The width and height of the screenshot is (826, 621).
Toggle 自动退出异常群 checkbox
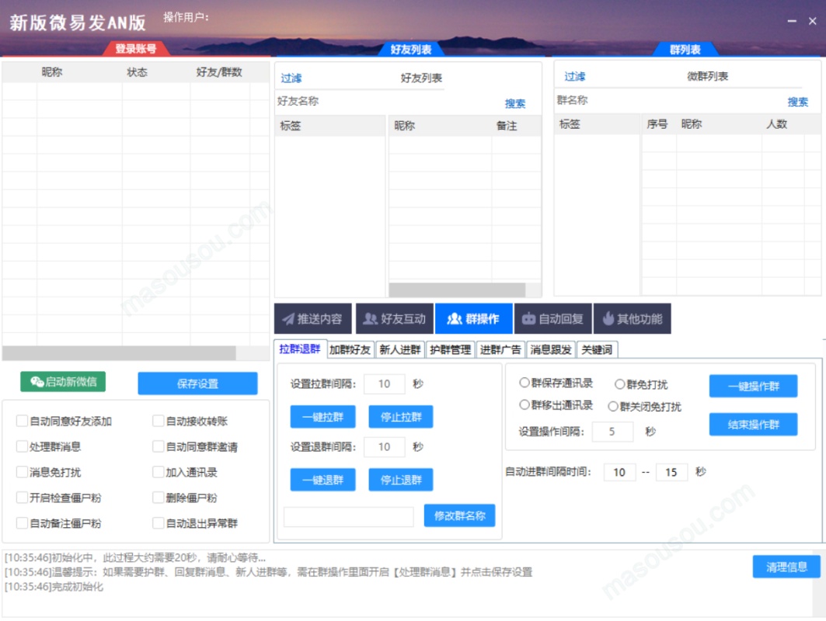(158, 523)
